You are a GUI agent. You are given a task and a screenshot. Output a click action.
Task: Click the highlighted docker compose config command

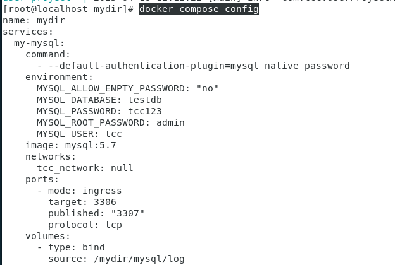199,9
